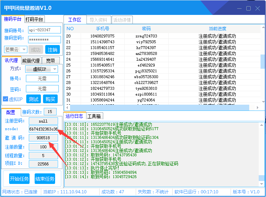The image size is (266, 197).
Task: Select the 熊猫代理 proxy tab
Action: click(x=31, y=60)
